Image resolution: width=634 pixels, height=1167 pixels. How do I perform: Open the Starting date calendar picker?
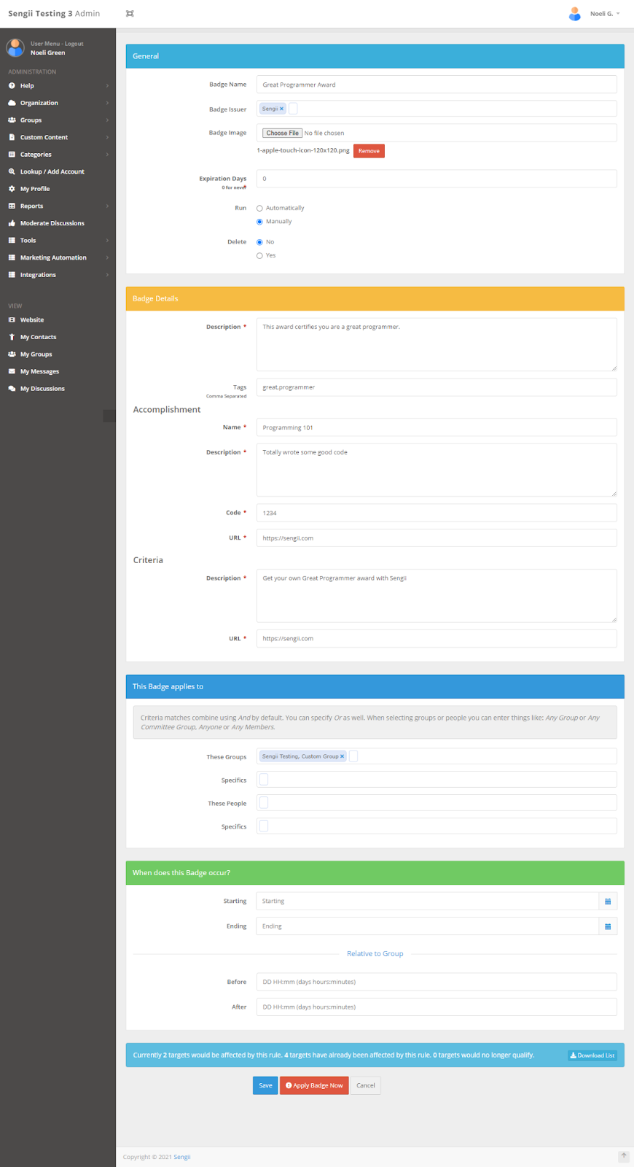tap(608, 902)
